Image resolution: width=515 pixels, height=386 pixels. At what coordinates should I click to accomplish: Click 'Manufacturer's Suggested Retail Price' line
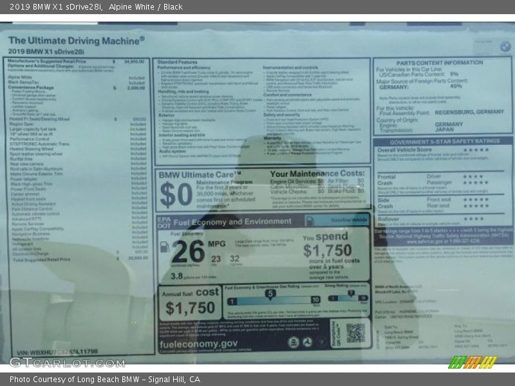(76, 61)
